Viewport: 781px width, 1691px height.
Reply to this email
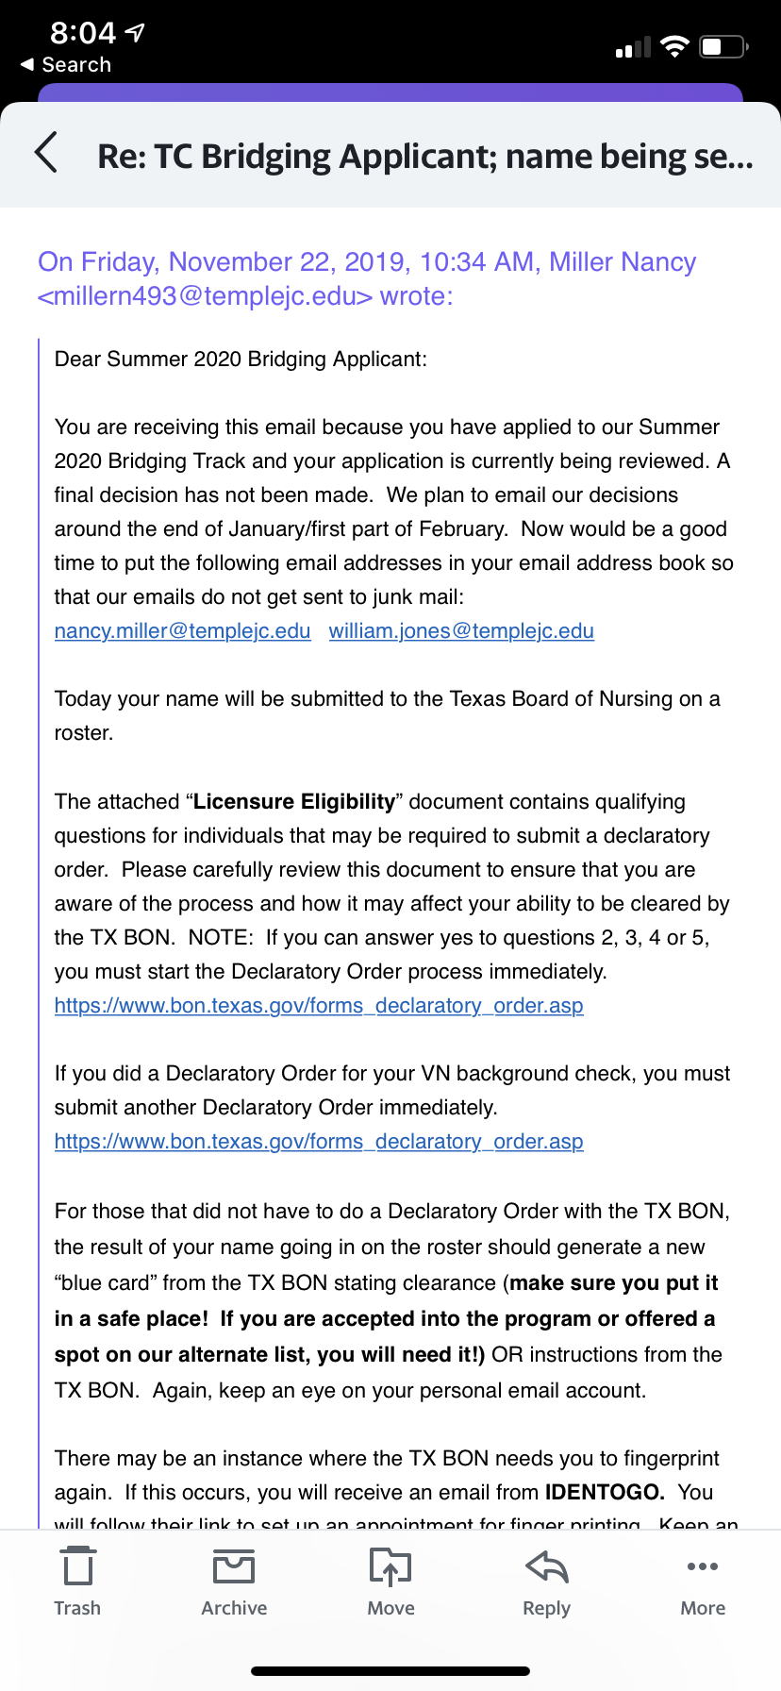tap(547, 1582)
